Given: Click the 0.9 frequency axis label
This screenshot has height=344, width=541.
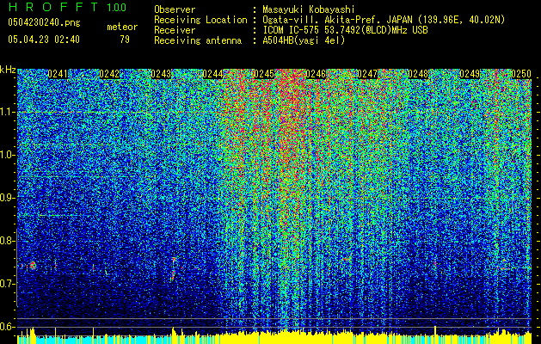Looking at the screenshot, I should tap(7, 198).
